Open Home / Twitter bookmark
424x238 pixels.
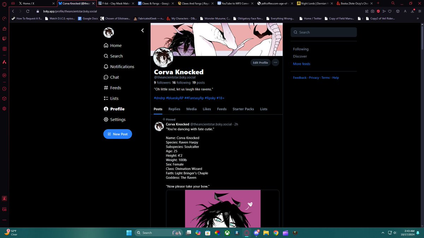click(x=310, y=18)
